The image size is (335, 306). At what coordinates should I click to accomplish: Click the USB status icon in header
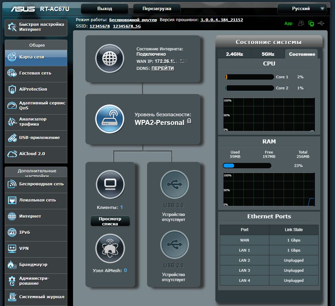(x=321, y=23)
